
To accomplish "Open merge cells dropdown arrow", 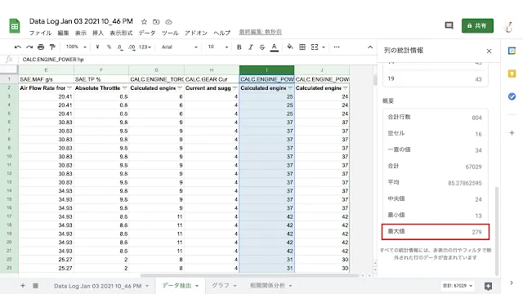I will click(324, 47).
